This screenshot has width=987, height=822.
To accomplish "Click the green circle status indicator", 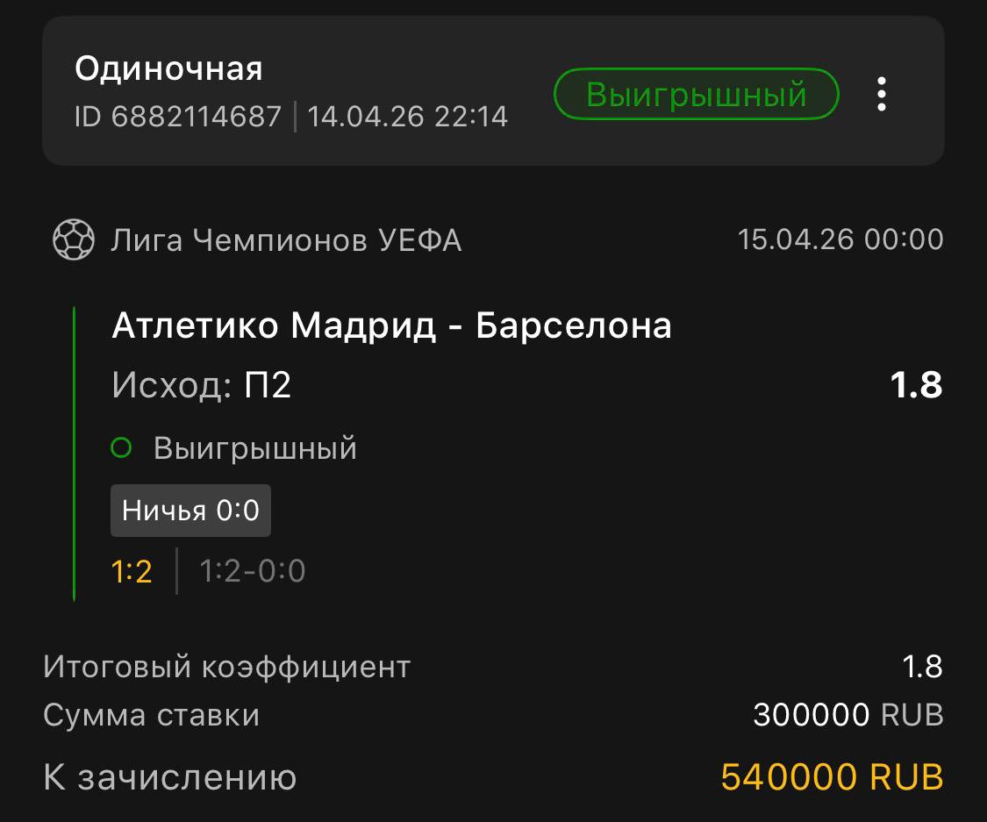I will 121,448.
